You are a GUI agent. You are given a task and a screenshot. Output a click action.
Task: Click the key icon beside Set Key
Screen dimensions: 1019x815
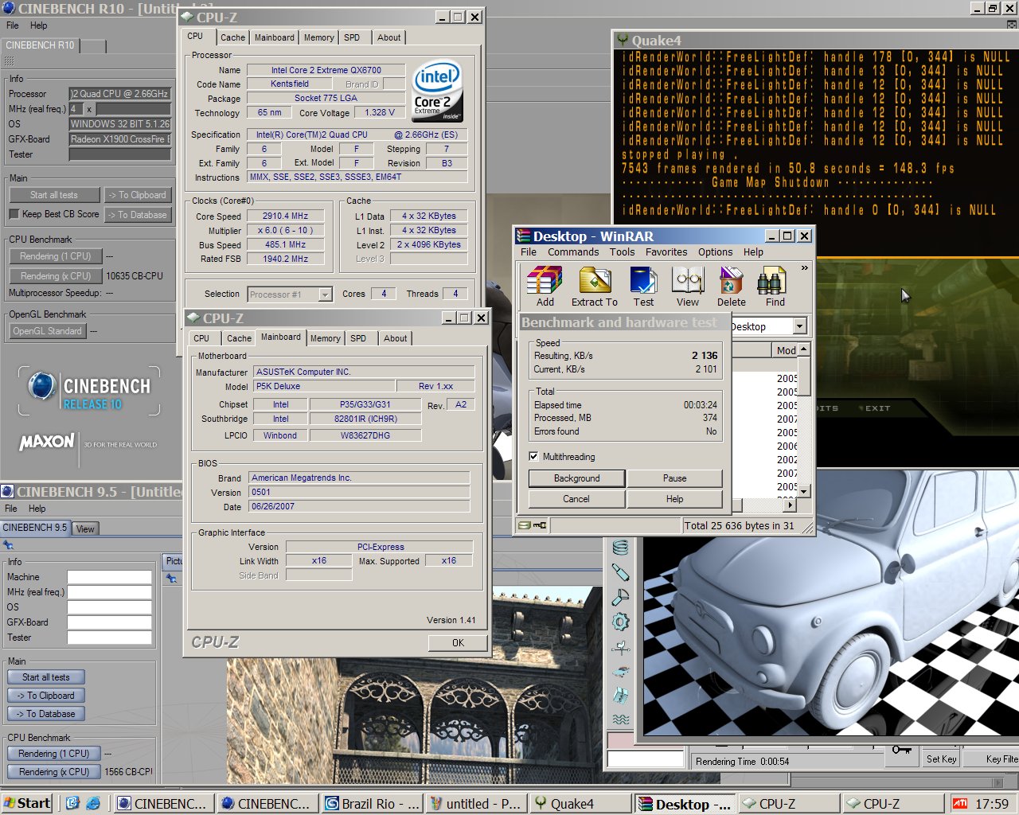(901, 751)
